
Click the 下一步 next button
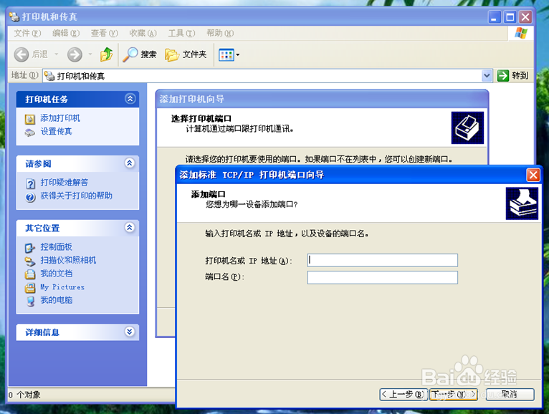454,395
